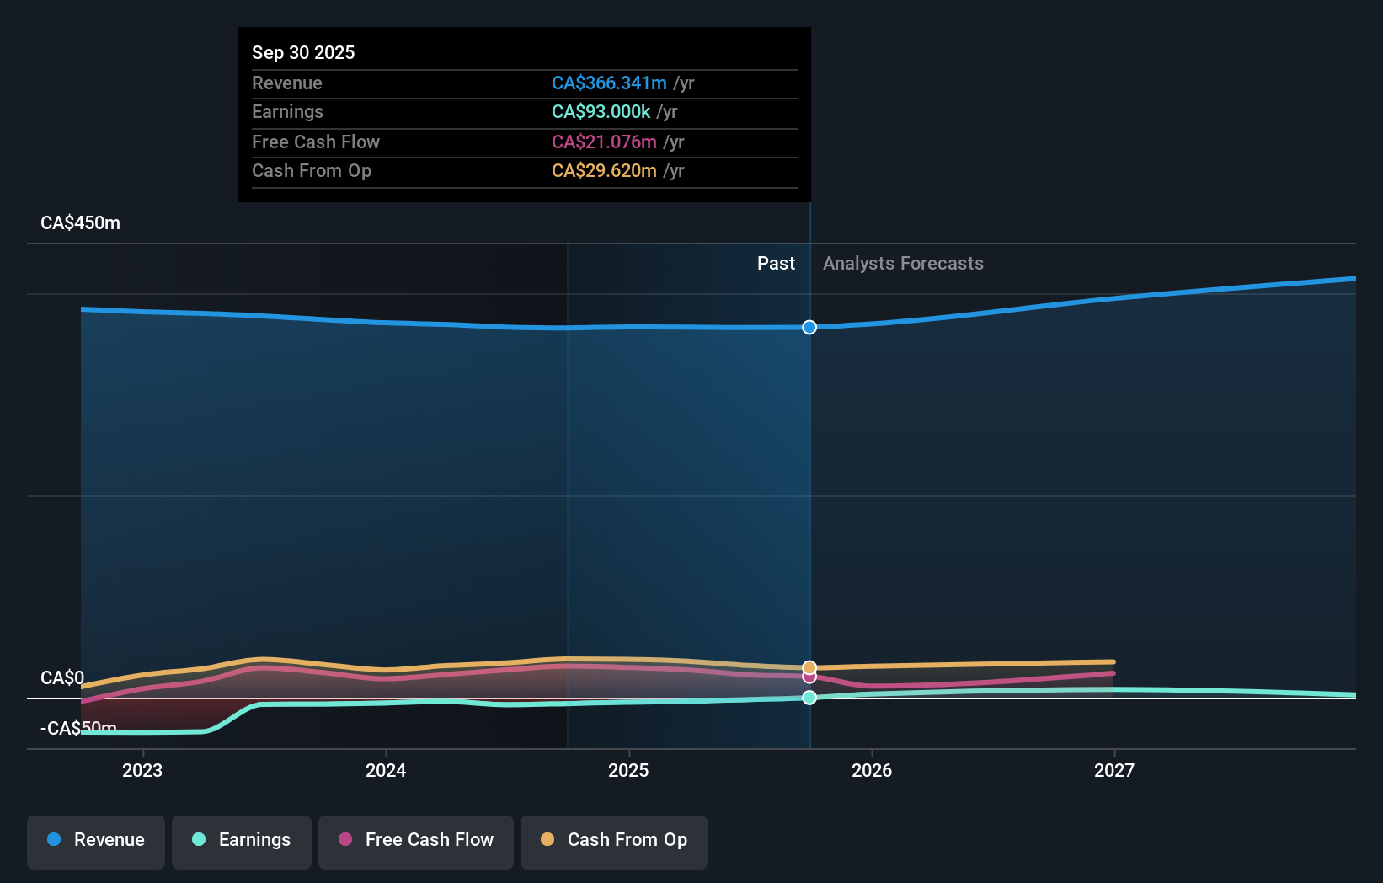Image resolution: width=1383 pixels, height=883 pixels.
Task: Toggle the Revenue series visibility
Action: click(95, 841)
